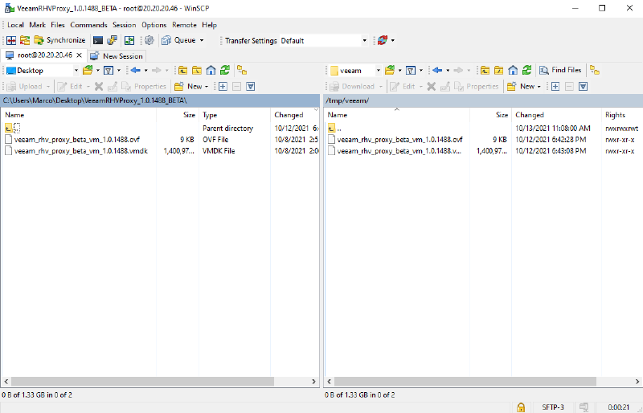Viewport: 643px width, 413px height.
Task: Click New button in remote panel
Action: click(x=521, y=87)
